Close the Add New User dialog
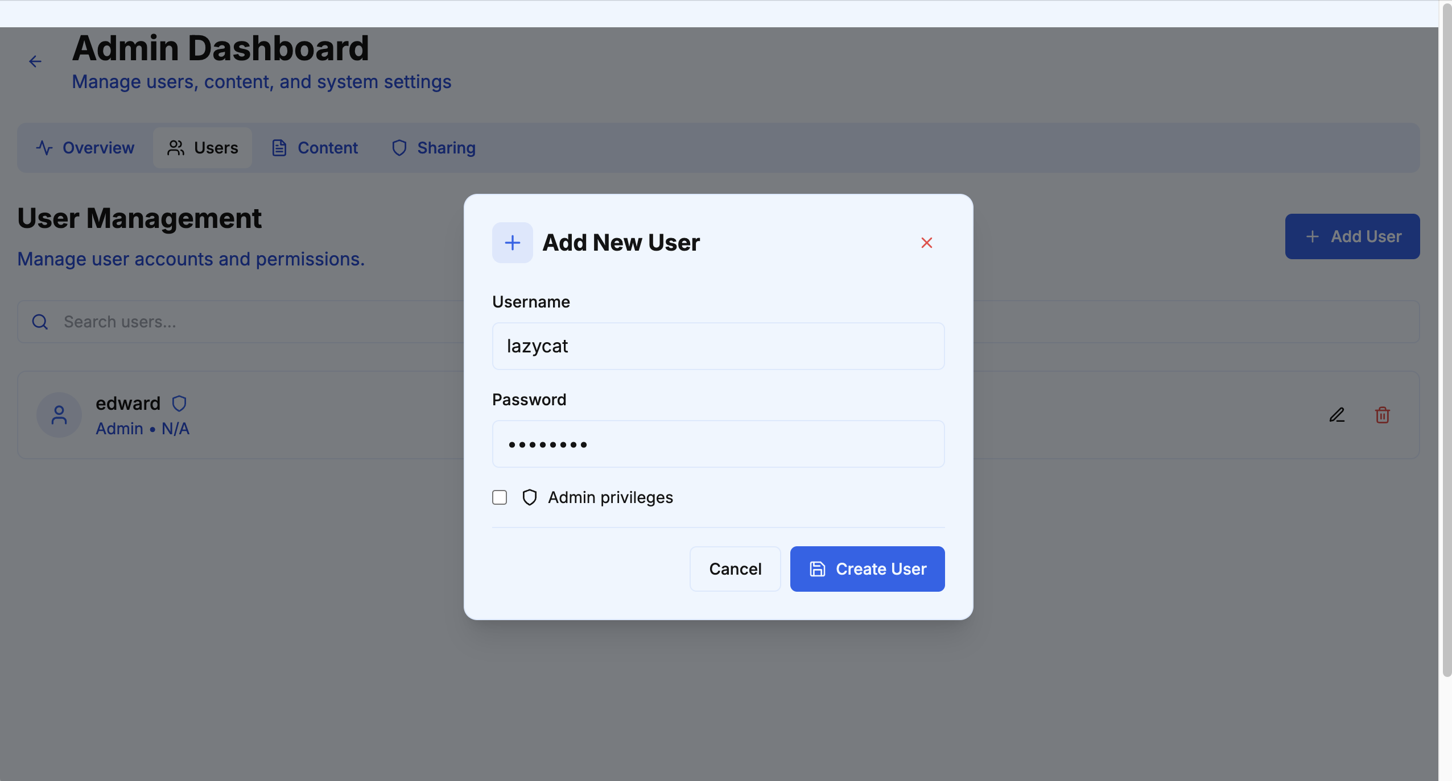 tap(927, 243)
